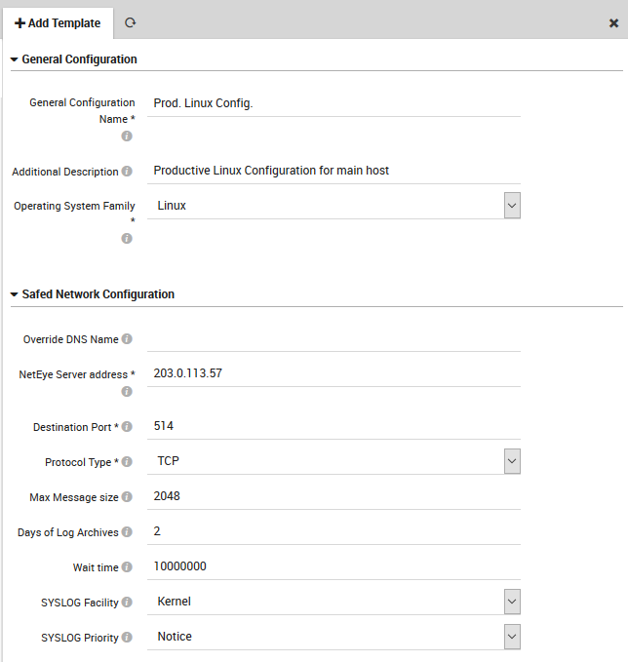Click info icon beside SYSLOG Priority
Image resolution: width=628 pixels, height=662 pixels.
127,638
